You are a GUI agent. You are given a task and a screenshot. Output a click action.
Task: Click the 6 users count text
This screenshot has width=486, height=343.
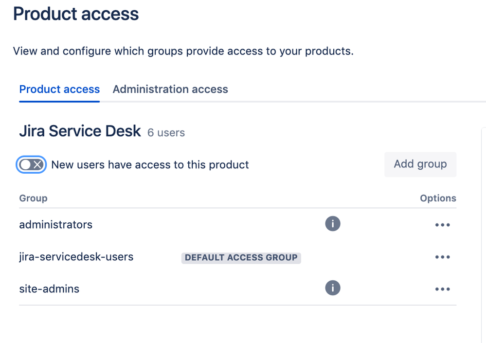(x=166, y=133)
